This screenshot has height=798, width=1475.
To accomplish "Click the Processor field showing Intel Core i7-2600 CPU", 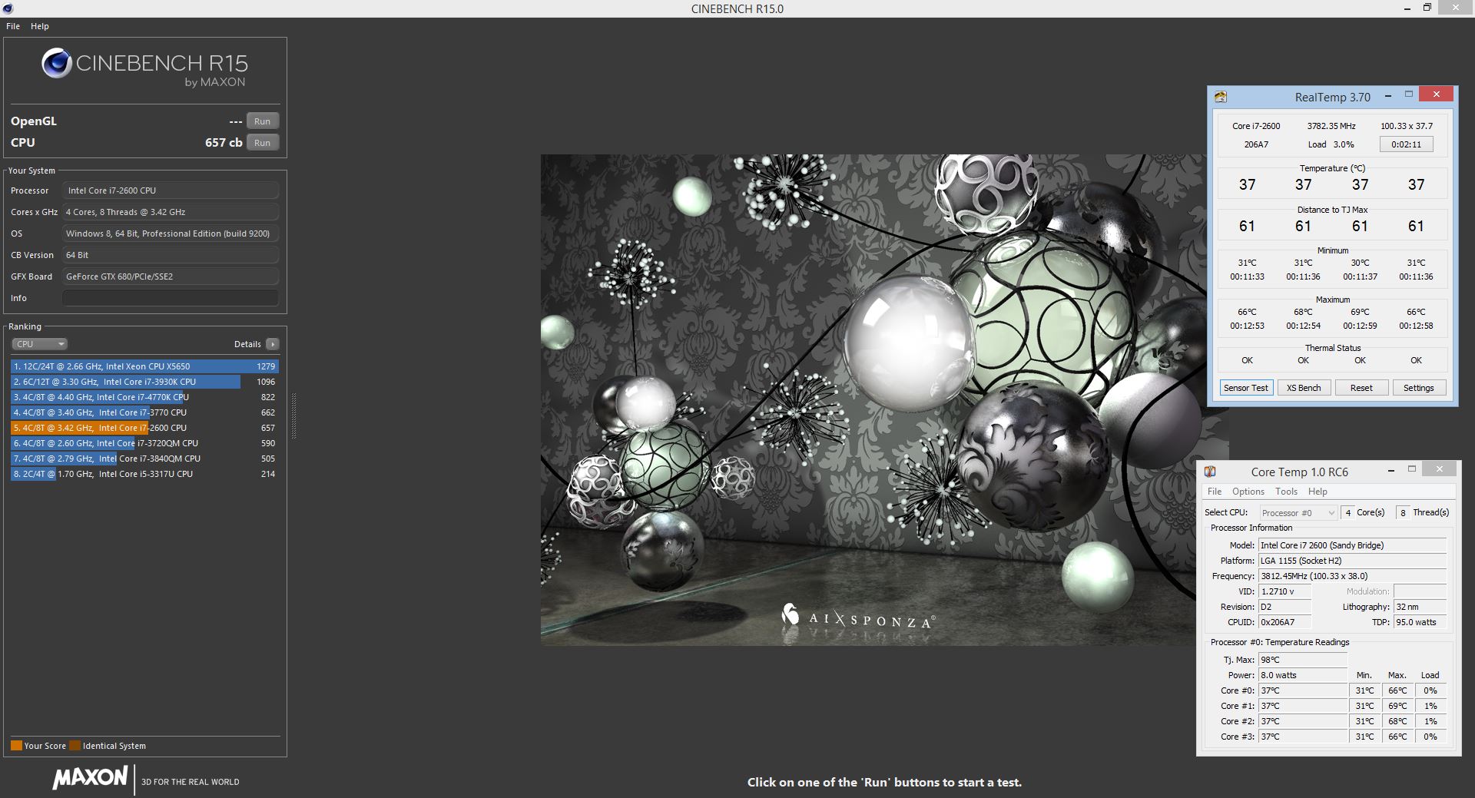I will 171,190.
